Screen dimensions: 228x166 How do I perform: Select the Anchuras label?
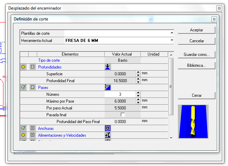(46, 129)
